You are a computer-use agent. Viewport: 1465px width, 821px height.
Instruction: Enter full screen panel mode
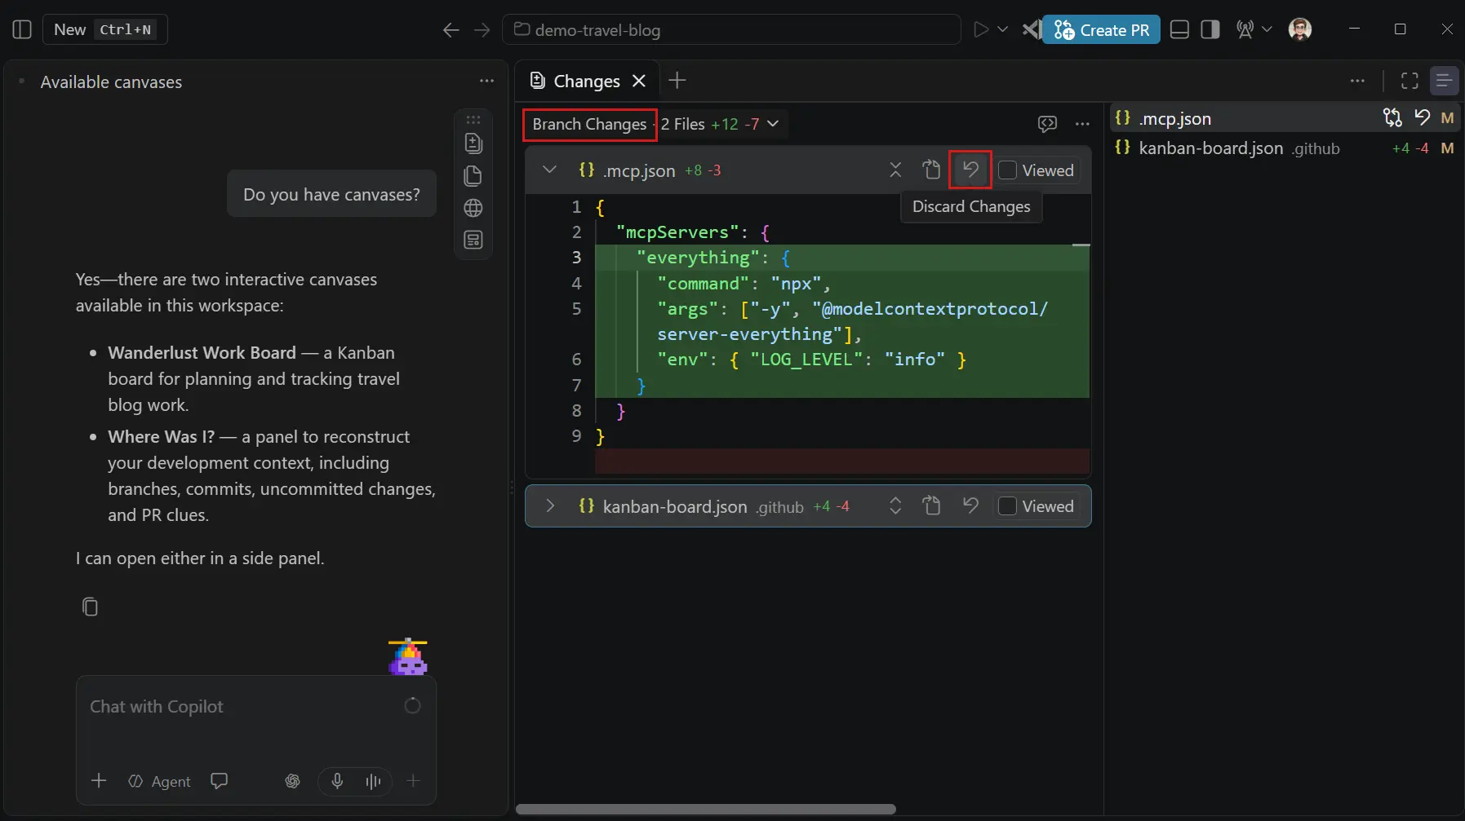coord(1410,81)
